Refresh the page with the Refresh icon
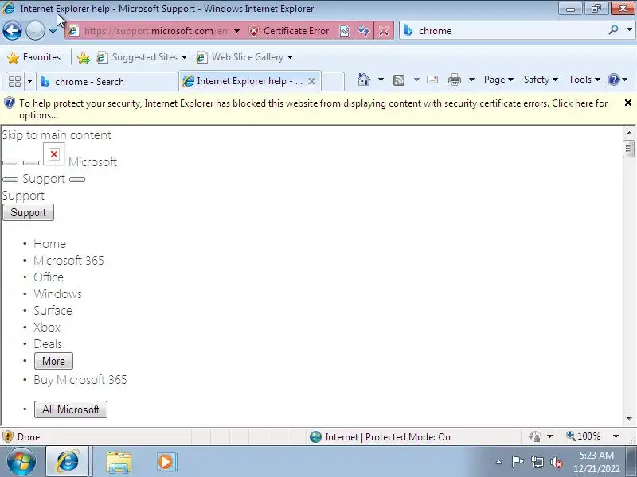This screenshot has height=477, width=637. [x=364, y=31]
